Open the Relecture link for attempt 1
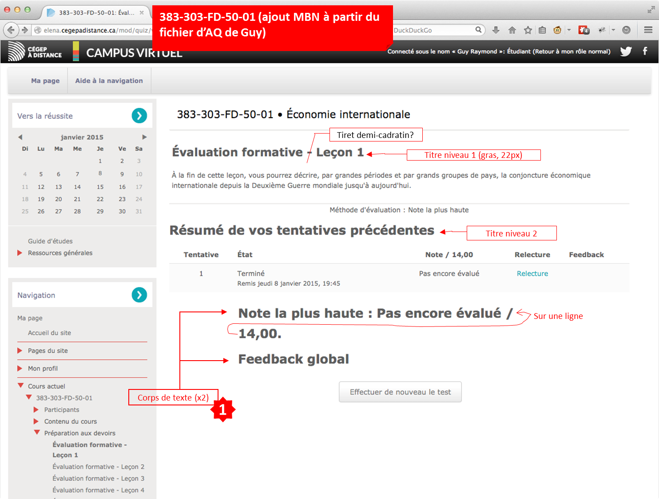This screenshot has width=659, height=499. point(532,274)
